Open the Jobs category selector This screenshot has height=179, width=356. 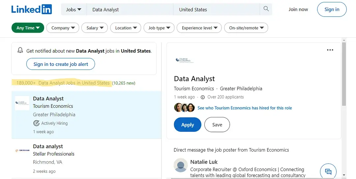(x=74, y=10)
